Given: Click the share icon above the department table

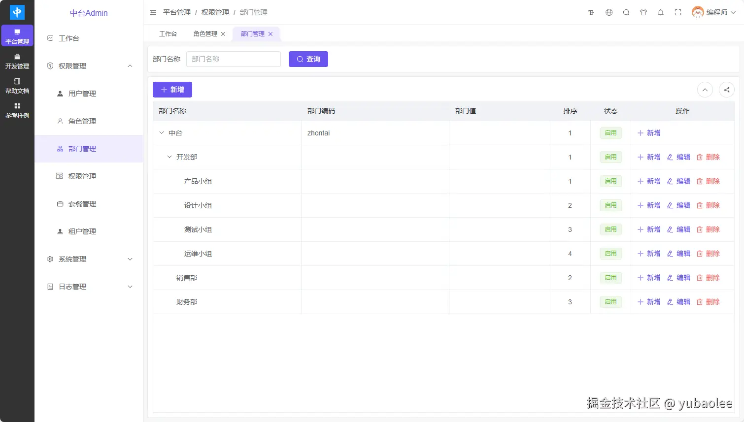Looking at the screenshot, I should pyautogui.click(x=727, y=90).
